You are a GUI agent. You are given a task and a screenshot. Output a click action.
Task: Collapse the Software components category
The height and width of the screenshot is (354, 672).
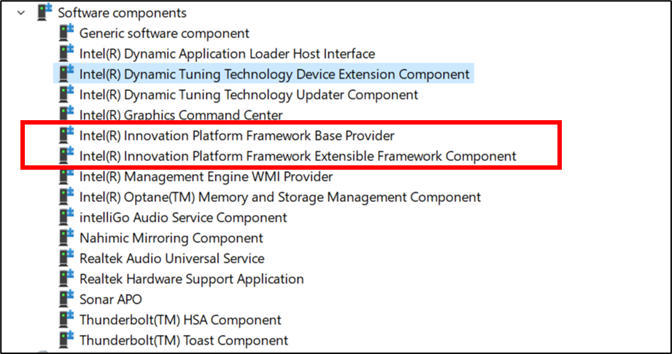pyautogui.click(x=20, y=12)
